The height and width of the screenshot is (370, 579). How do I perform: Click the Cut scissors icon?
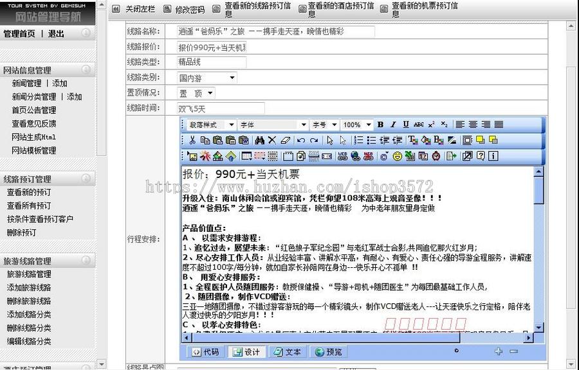pyautogui.click(x=192, y=140)
